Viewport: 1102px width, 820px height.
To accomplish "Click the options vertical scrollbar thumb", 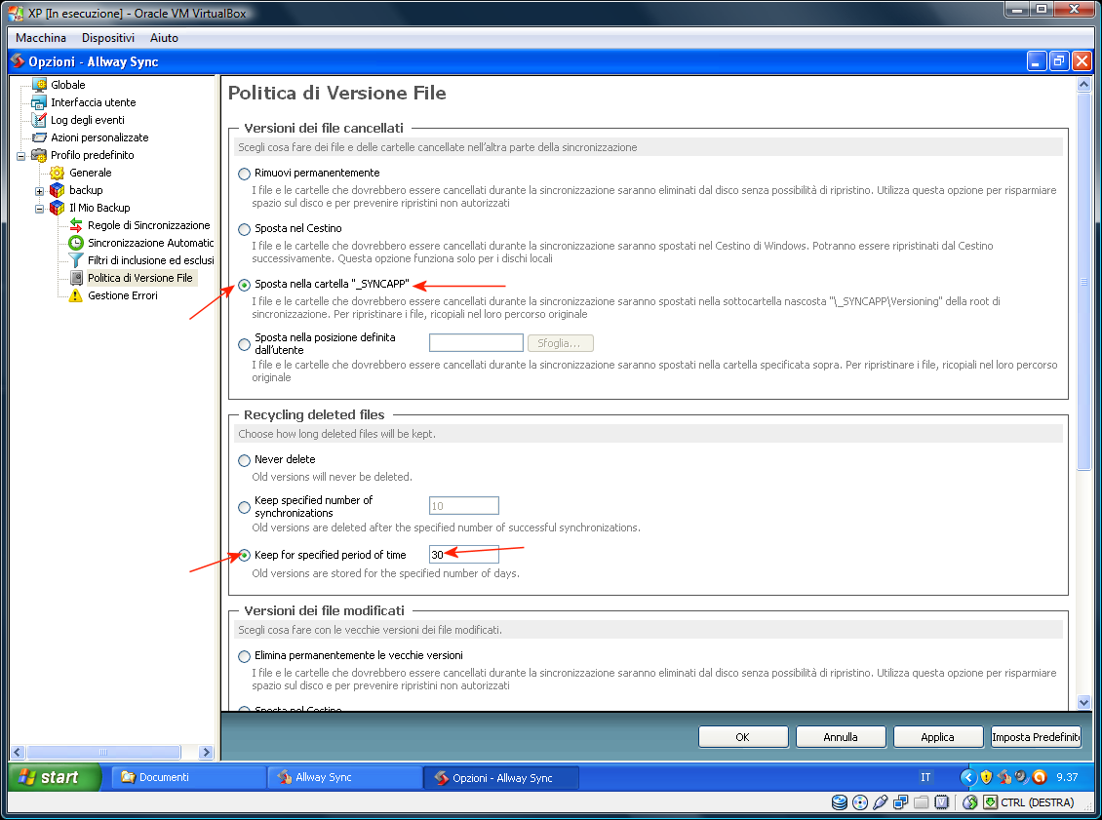I will tap(1083, 282).
